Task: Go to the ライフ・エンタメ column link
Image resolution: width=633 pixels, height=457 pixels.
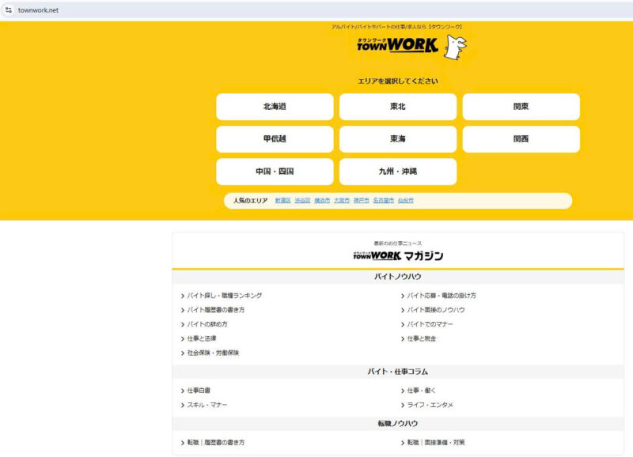Action: (x=430, y=405)
